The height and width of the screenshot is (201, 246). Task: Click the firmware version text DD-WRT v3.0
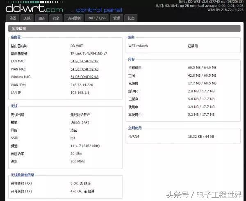(x=211, y=2)
